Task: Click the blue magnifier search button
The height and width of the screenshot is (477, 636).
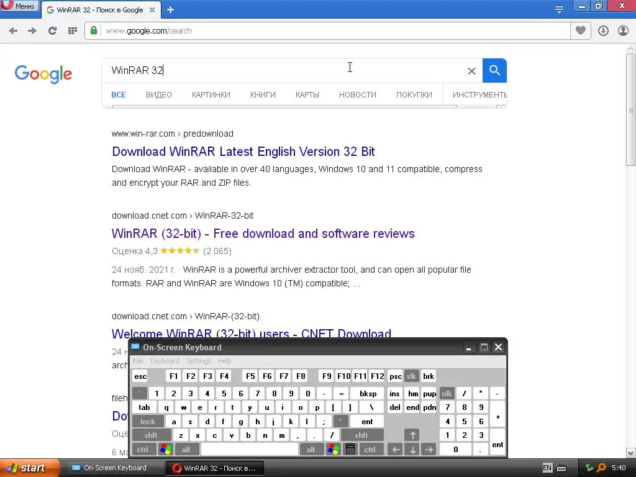Action: tap(494, 71)
